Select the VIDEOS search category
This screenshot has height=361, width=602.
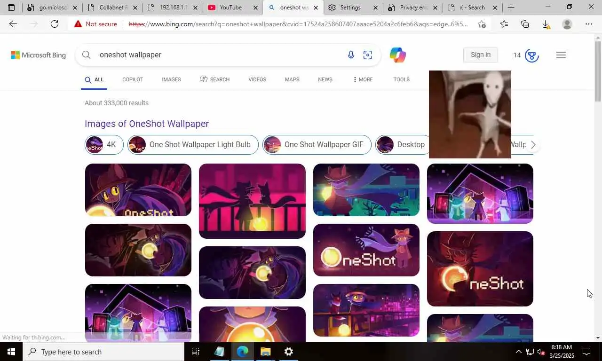[x=257, y=79]
